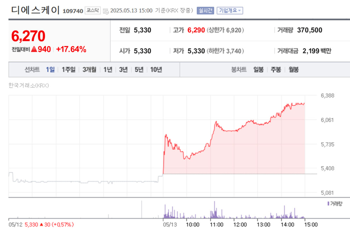Switch line chart to 3개월

coord(89,70)
